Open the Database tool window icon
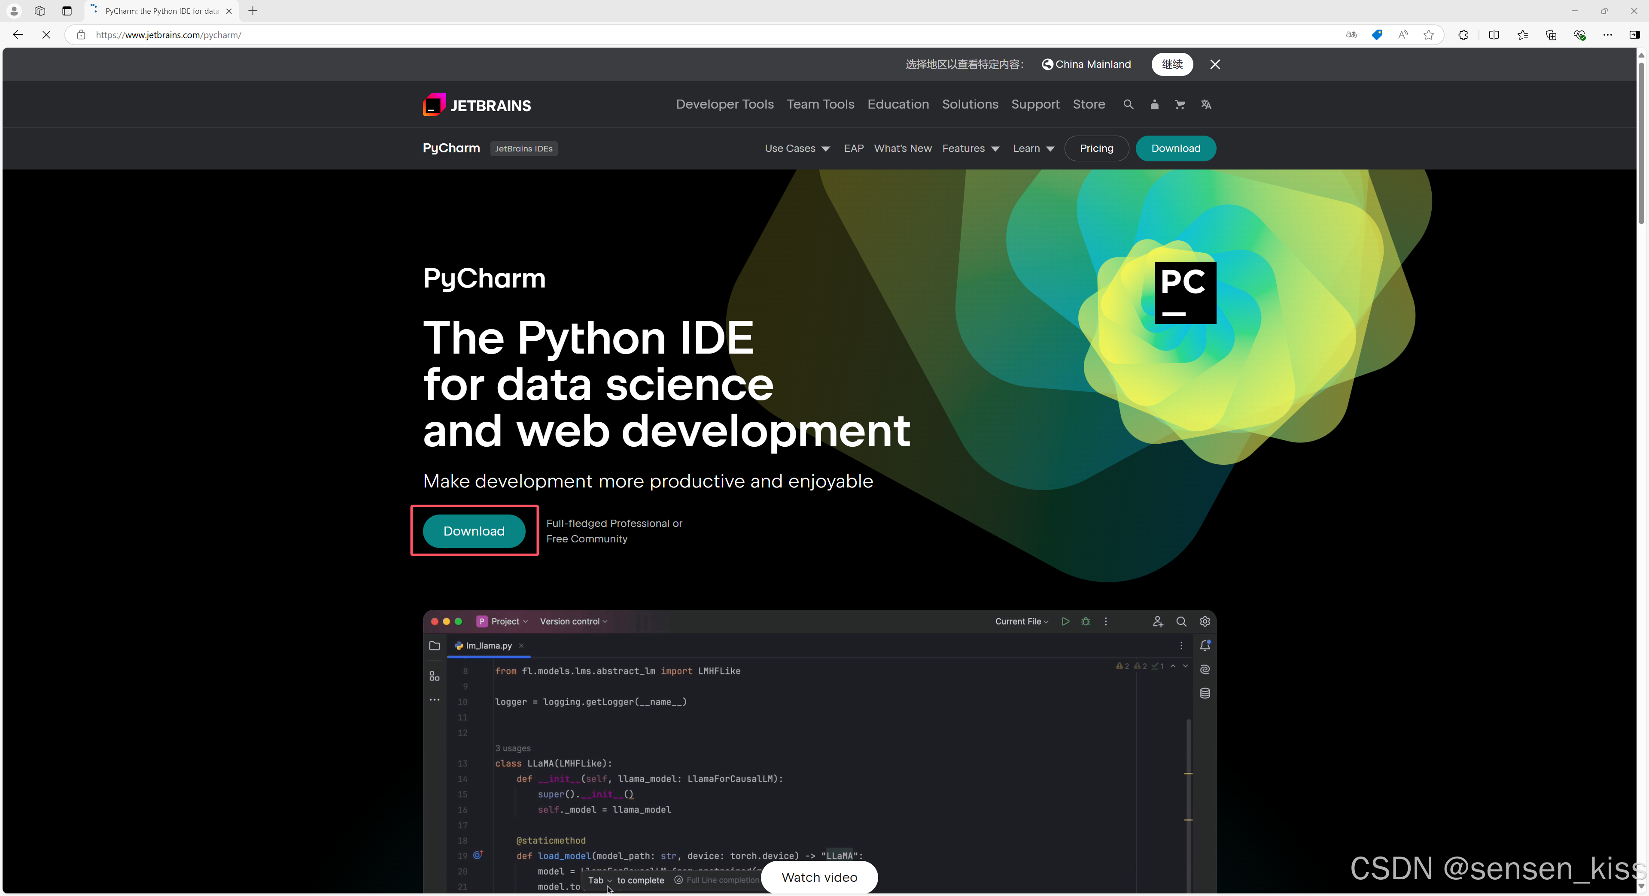The width and height of the screenshot is (1649, 896). pos(1205,693)
